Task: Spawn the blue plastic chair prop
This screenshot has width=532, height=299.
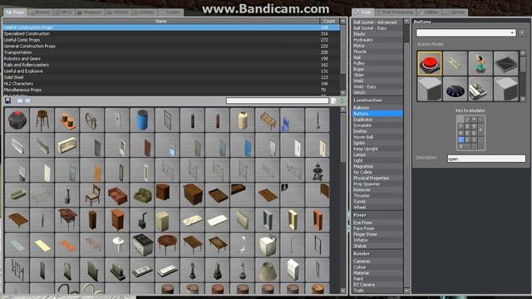Action: (292, 120)
